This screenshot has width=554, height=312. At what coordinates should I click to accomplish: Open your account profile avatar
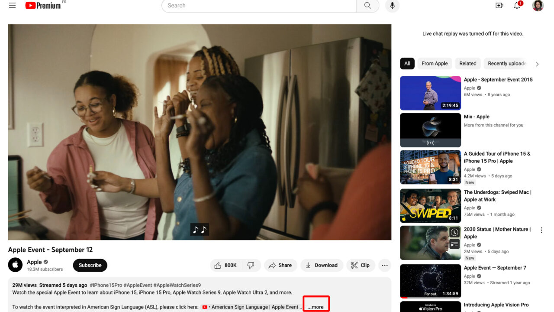point(538,6)
